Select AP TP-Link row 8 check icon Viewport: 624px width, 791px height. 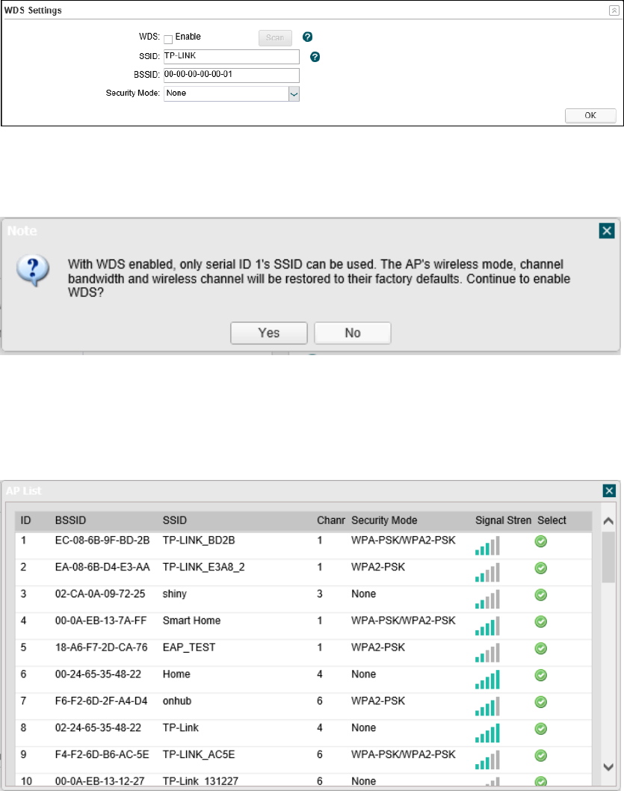pos(541,729)
